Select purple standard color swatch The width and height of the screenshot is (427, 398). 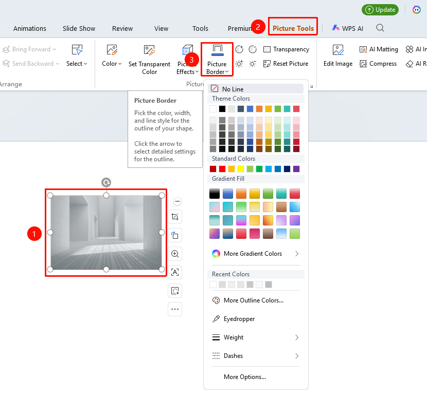tap(296, 169)
